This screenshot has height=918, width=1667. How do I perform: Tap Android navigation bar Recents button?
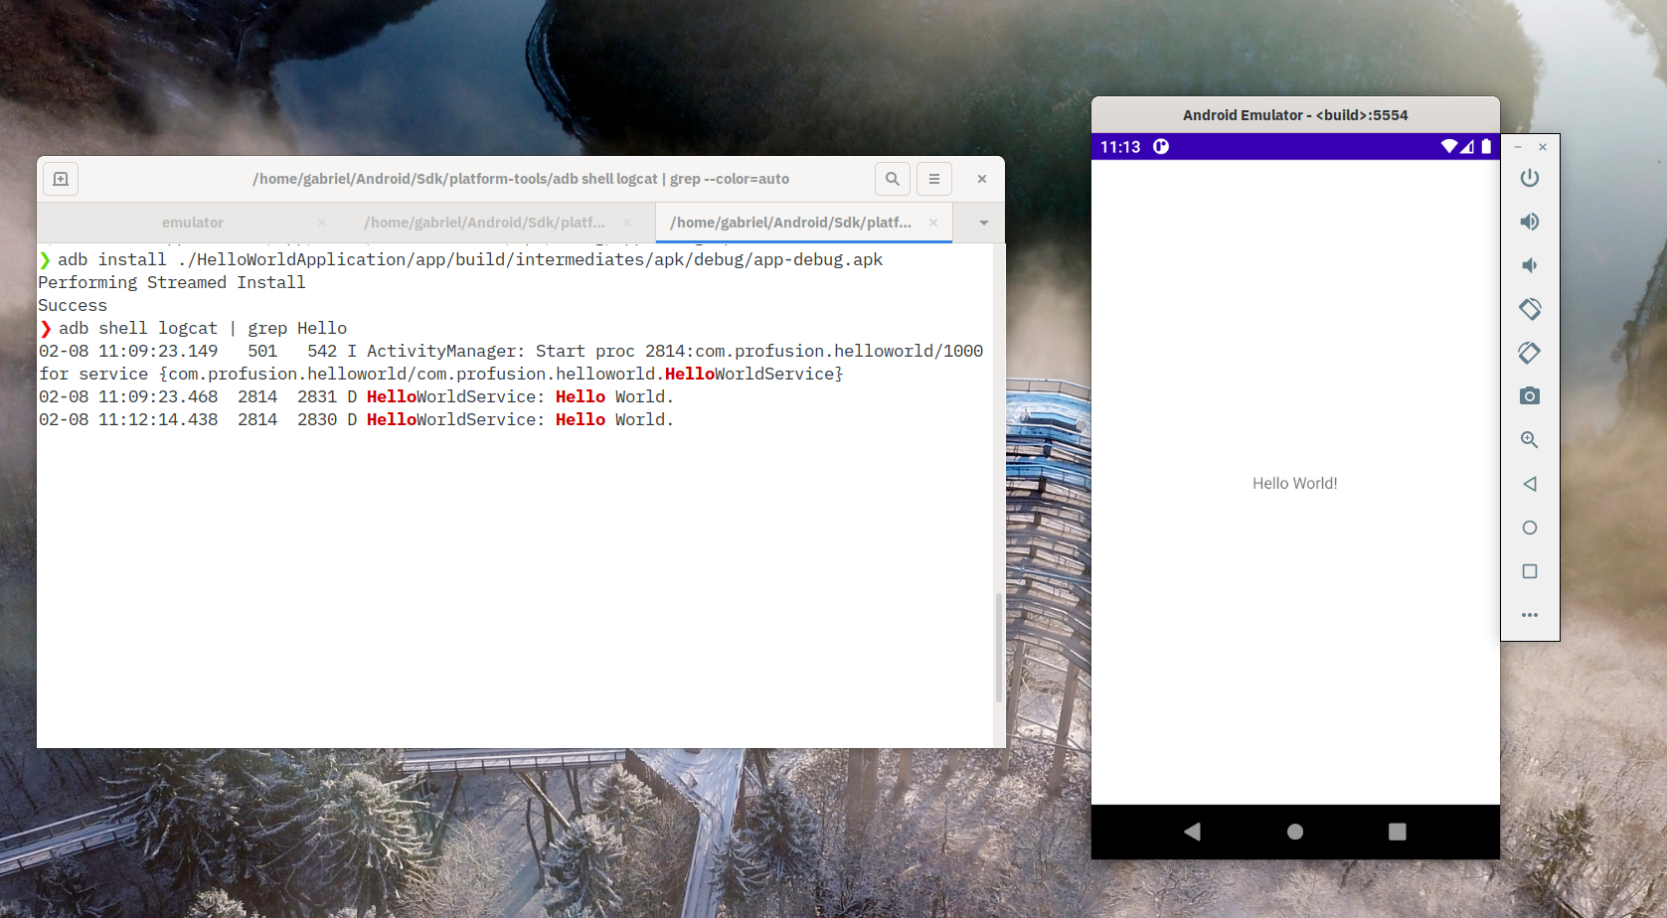tap(1398, 832)
